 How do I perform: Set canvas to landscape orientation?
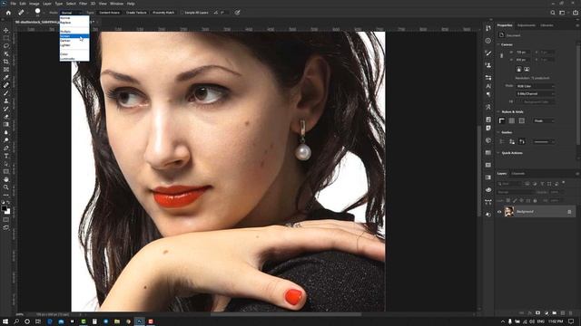[527, 69]
